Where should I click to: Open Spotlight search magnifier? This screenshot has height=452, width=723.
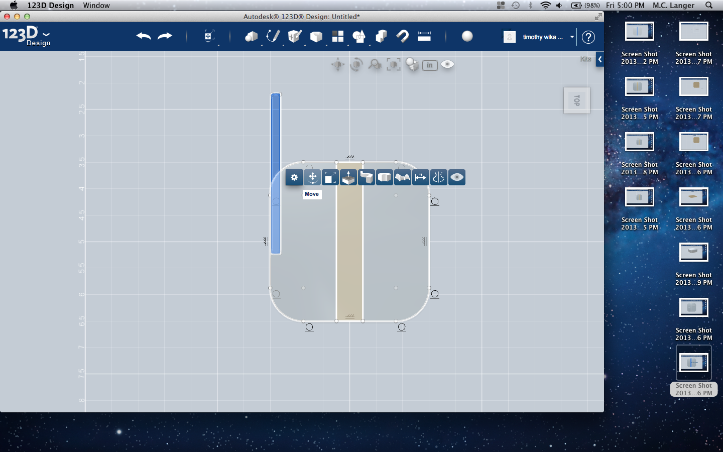(709, 6)
